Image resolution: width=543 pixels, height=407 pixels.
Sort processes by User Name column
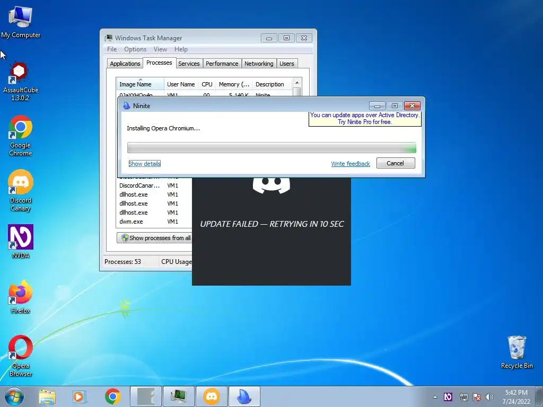point(181,84)
